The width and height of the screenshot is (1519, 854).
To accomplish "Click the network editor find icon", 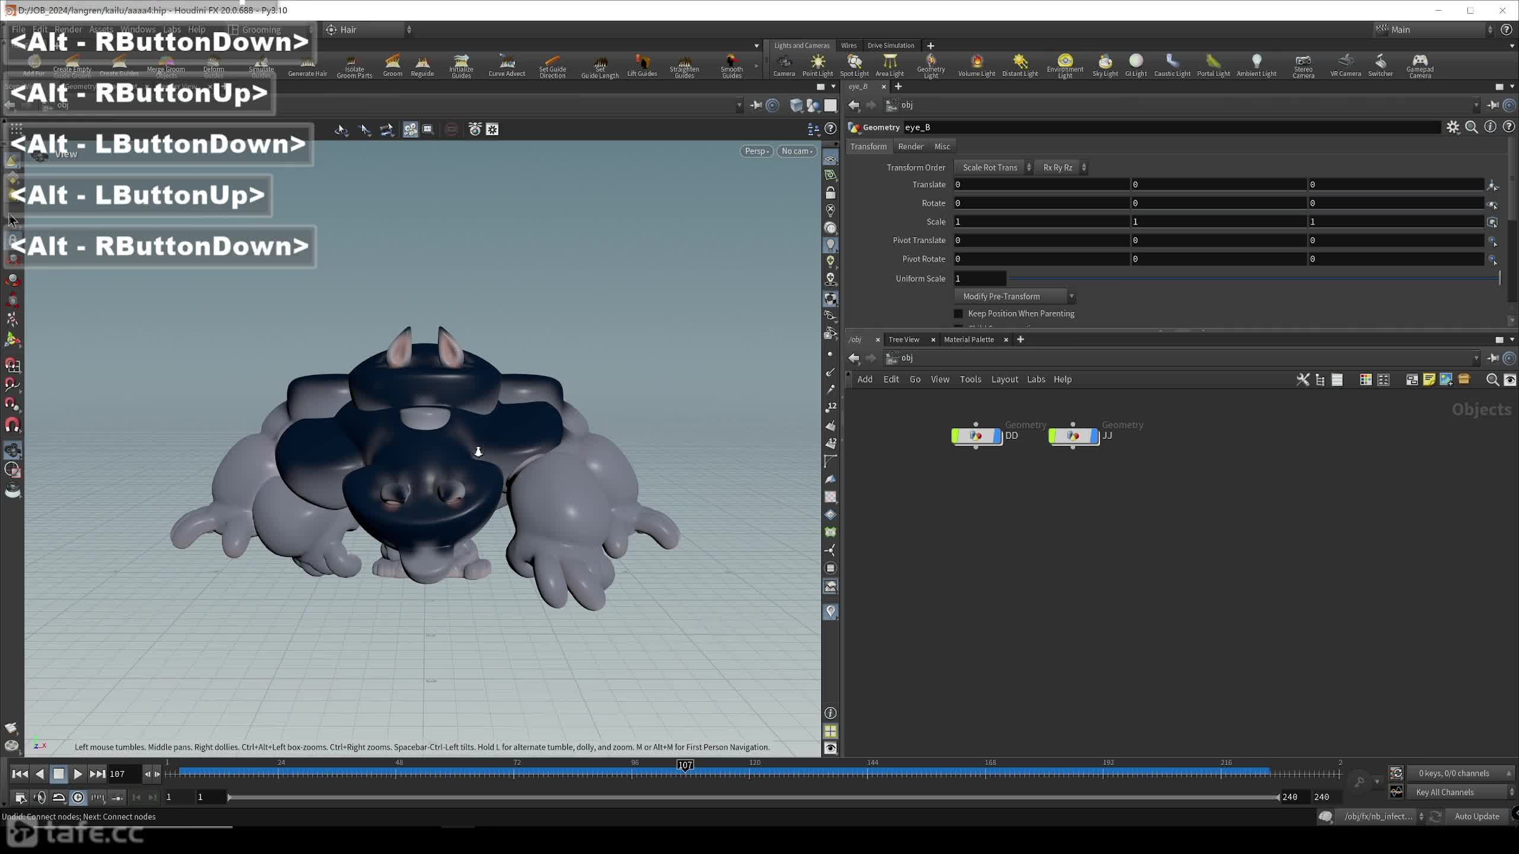I will pos(1492,380).
